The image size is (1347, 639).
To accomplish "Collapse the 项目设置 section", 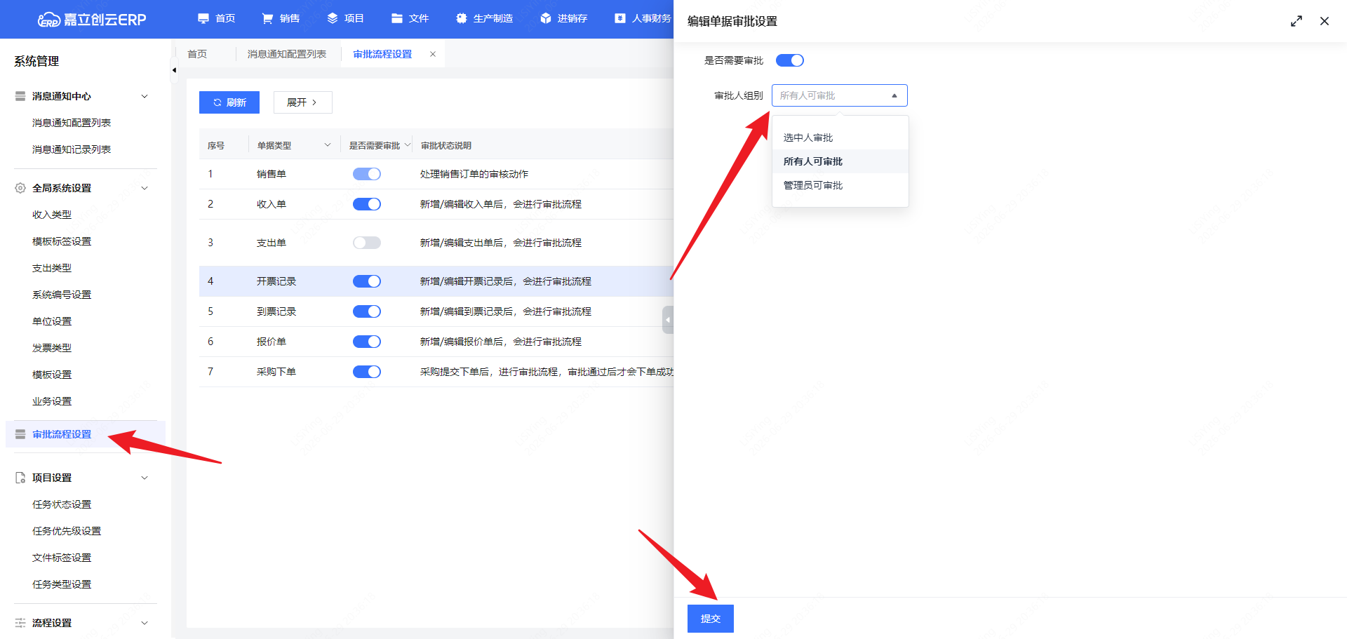I will 145,478.
